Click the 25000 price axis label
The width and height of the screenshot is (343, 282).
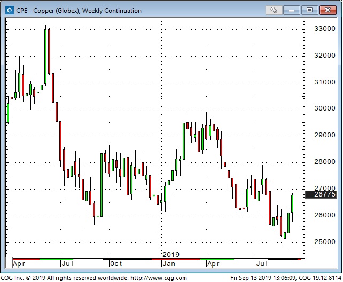click(325, 242)
